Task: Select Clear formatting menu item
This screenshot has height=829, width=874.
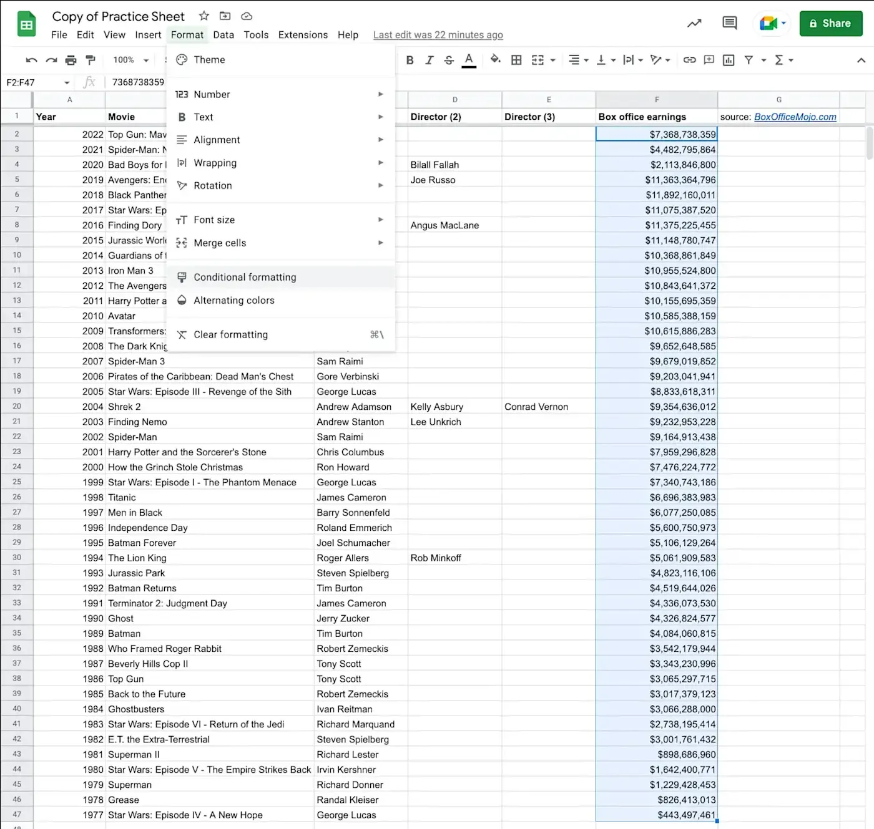Action: 281,334
